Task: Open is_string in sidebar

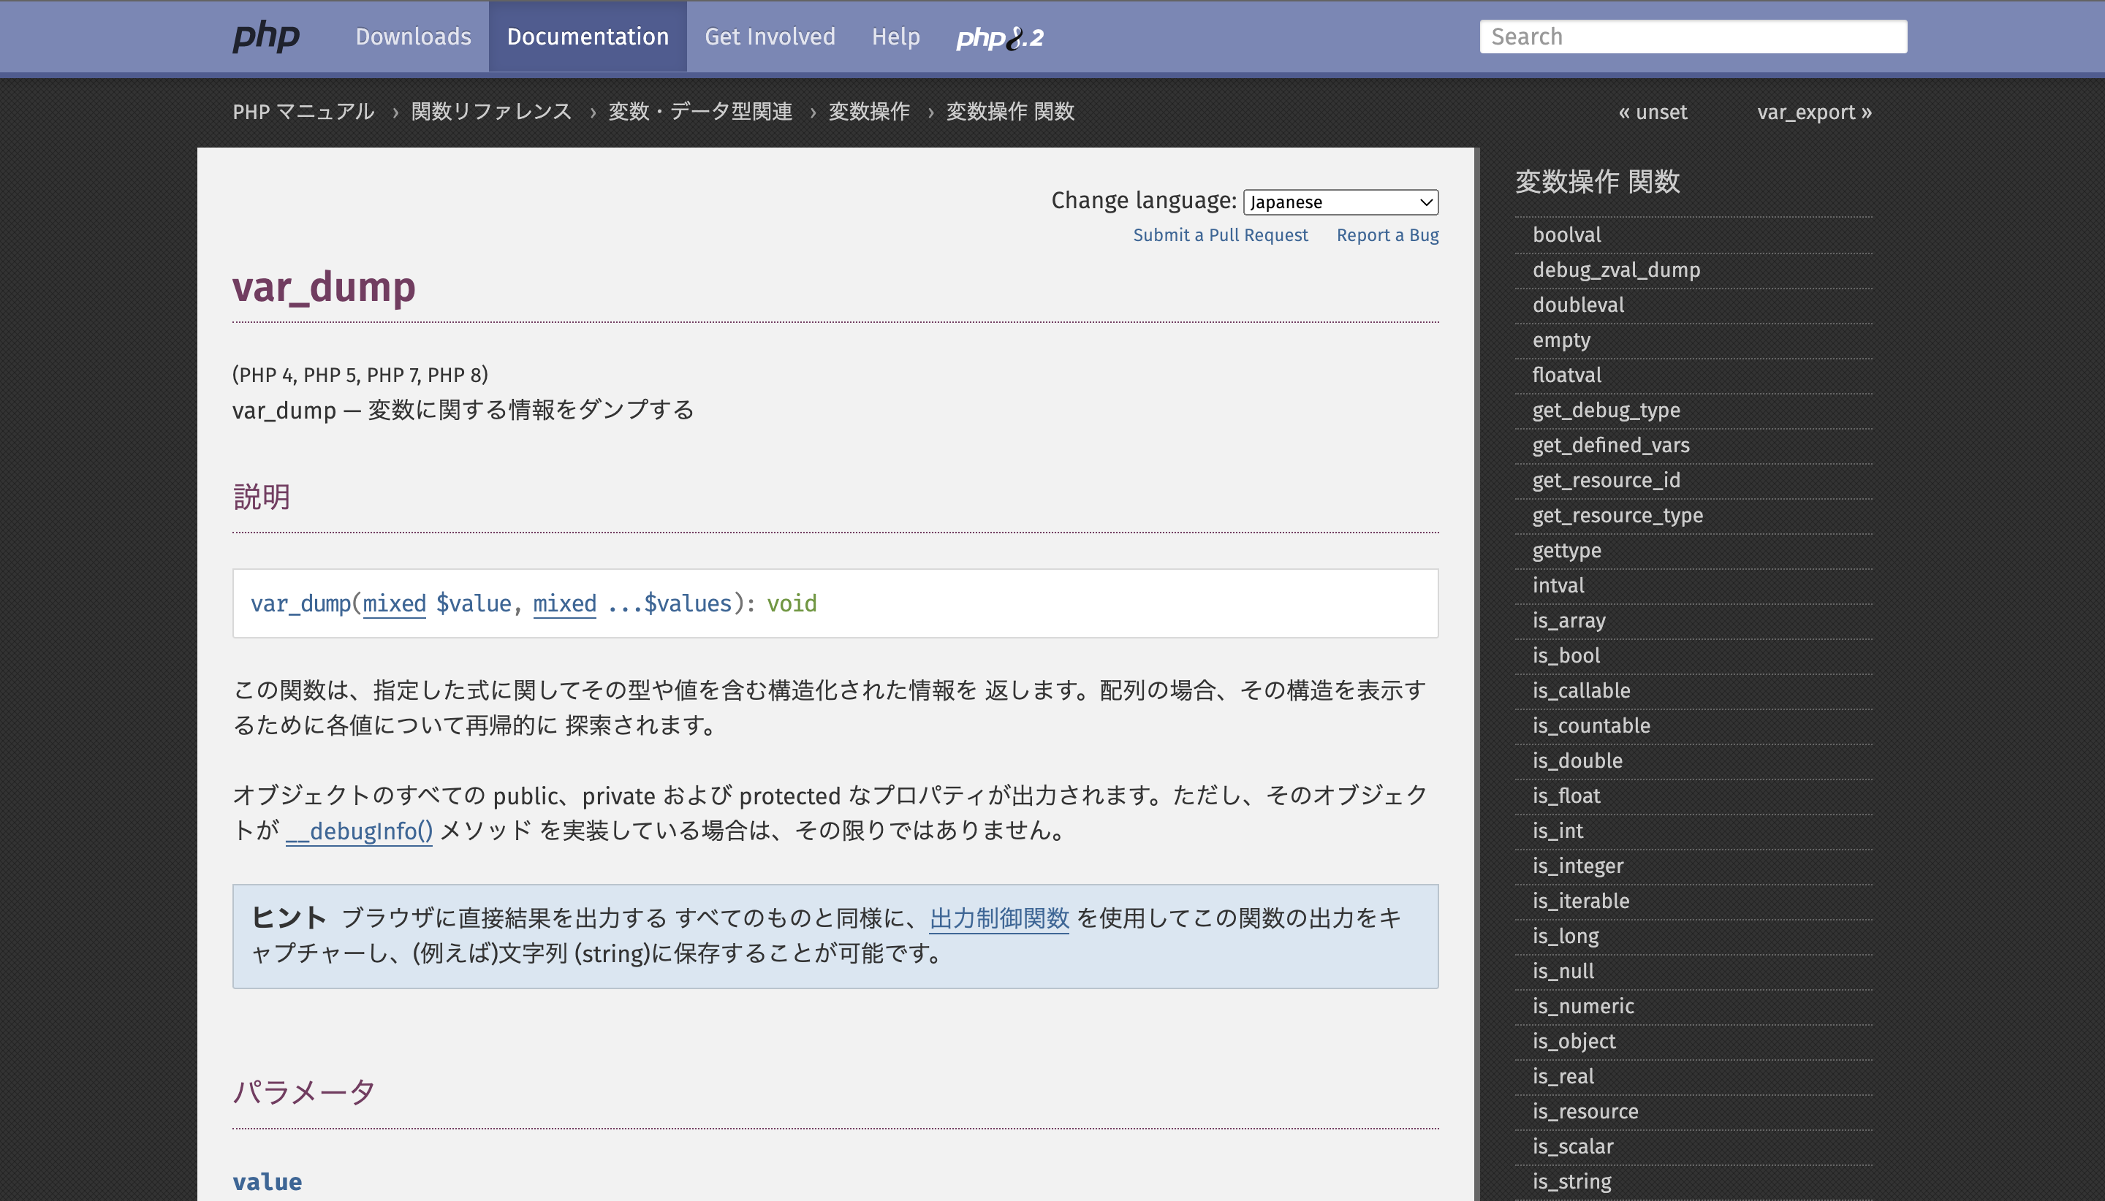Action: pyautogui.click(x=1572, y=1181)
